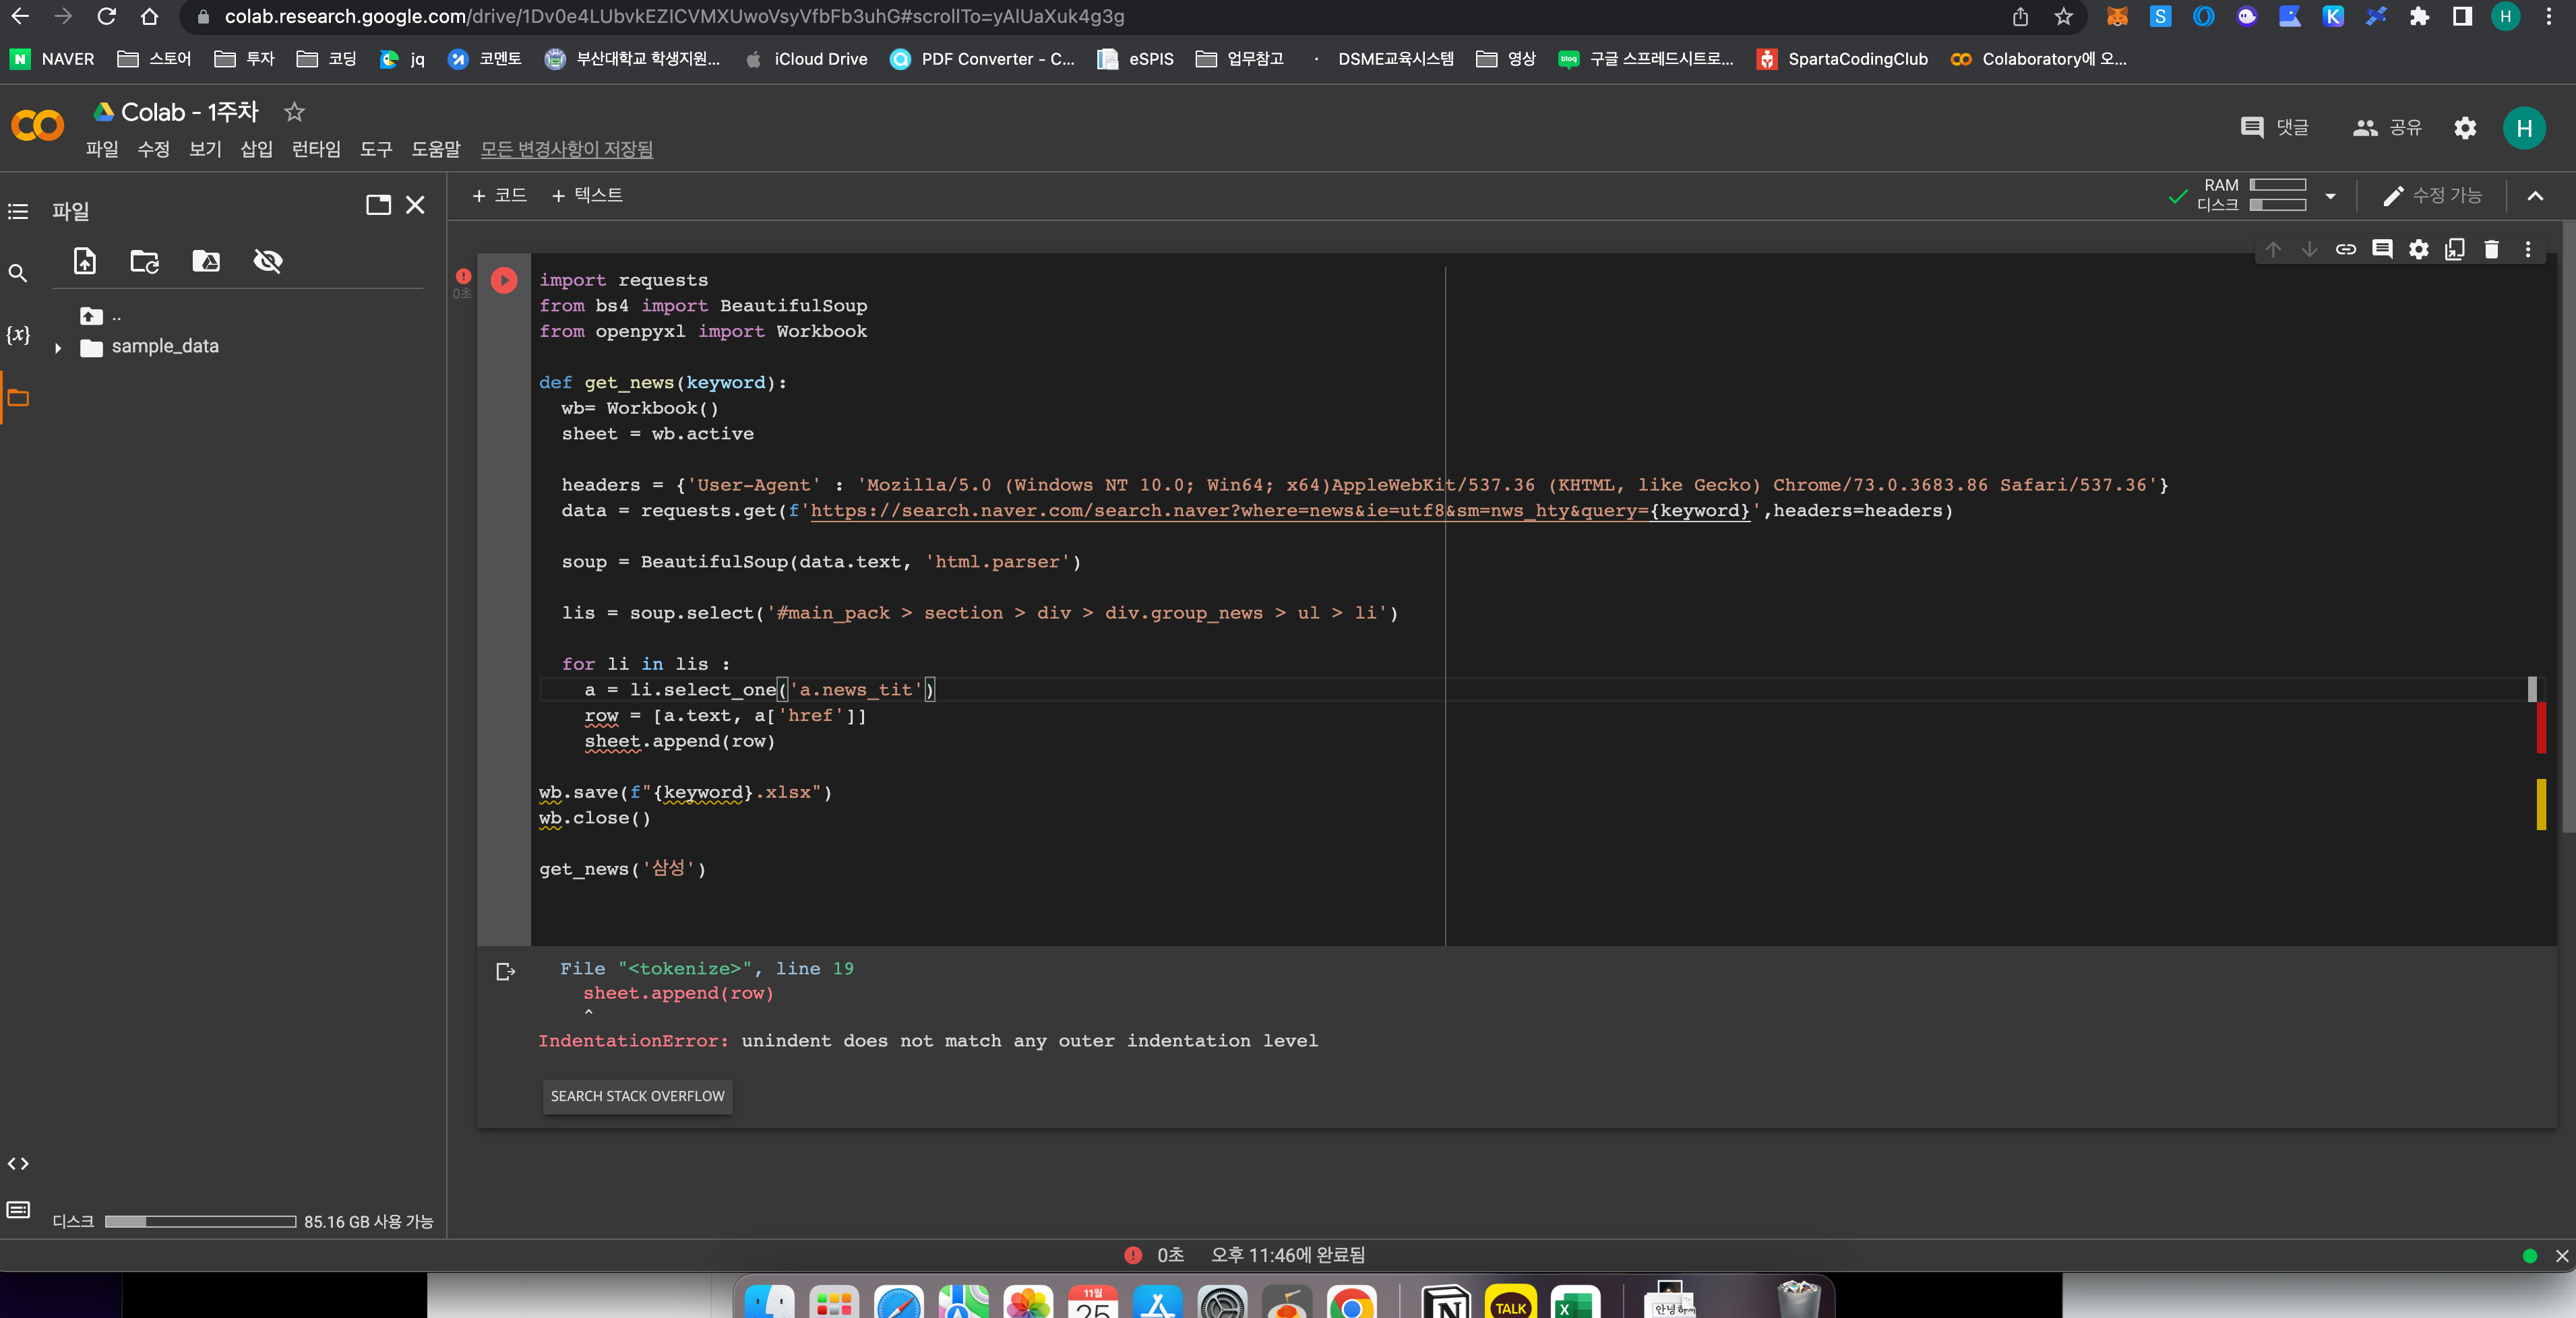The width and height of the screenshot is (2576, 1318).
Task: Open the 댓글 comments panel
Action: [2275, 127]
